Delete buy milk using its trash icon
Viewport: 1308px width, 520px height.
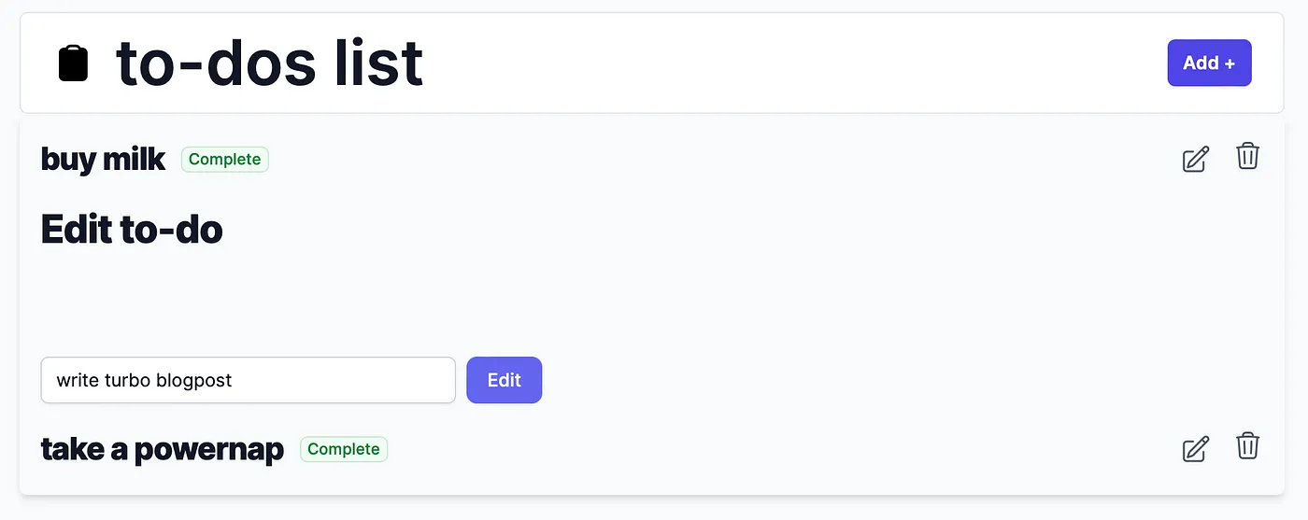pyautogui.click(x=1247, y=156)
